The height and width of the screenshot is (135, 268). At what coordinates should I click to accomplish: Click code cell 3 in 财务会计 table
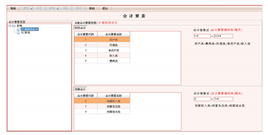click(86, 50)
